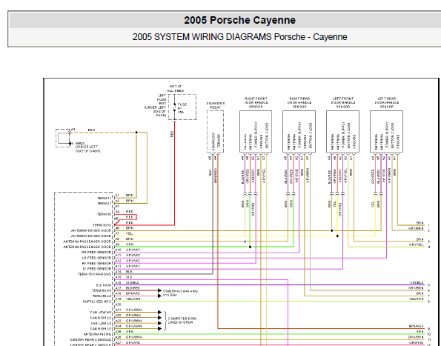Click the 'LR FEED SENSOR' label
The image size is (441, 346).
[x=97, y=258]
